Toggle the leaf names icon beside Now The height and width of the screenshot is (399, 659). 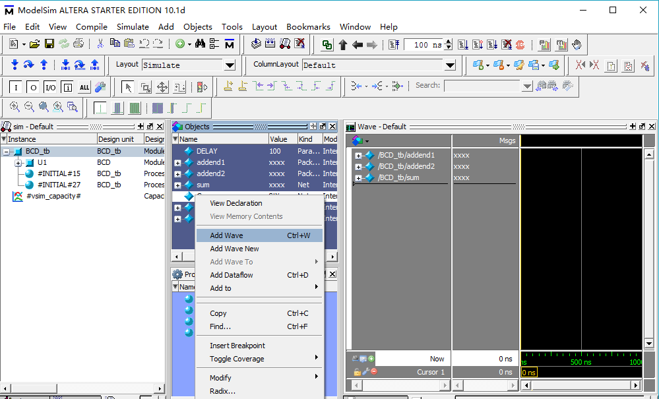point(356,359)
